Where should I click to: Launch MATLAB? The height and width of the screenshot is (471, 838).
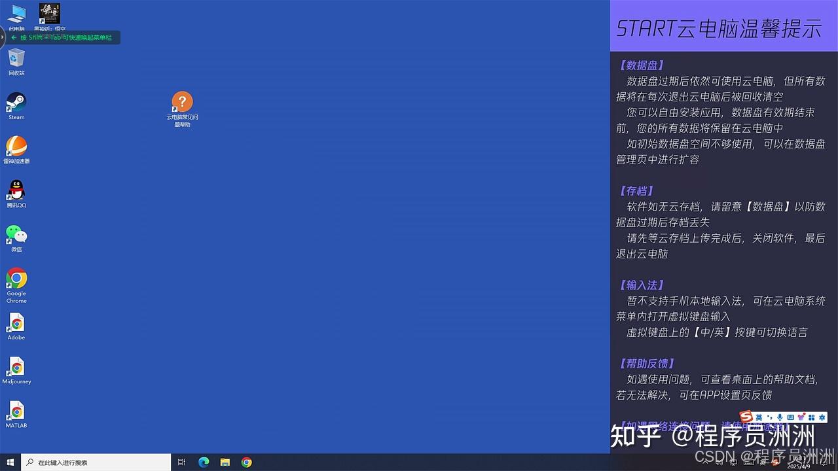tap(16, 411)
